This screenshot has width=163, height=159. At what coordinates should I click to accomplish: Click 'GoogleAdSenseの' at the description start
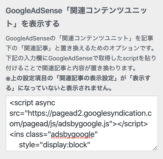point(30,39)
